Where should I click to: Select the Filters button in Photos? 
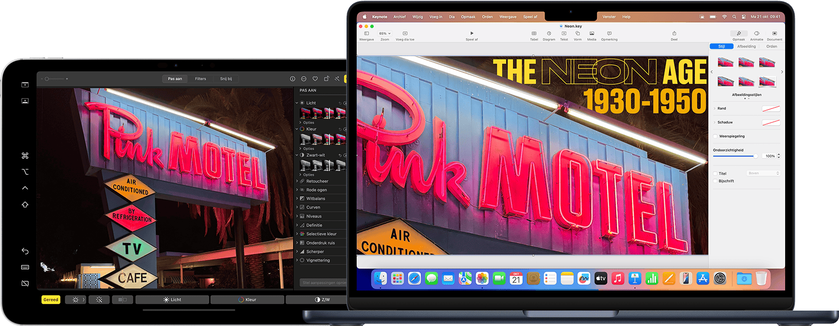(x=200, y=79)
